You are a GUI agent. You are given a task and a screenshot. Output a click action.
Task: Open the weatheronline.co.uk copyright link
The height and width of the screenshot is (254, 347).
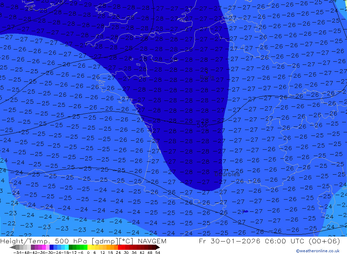(x=318, y=251)
